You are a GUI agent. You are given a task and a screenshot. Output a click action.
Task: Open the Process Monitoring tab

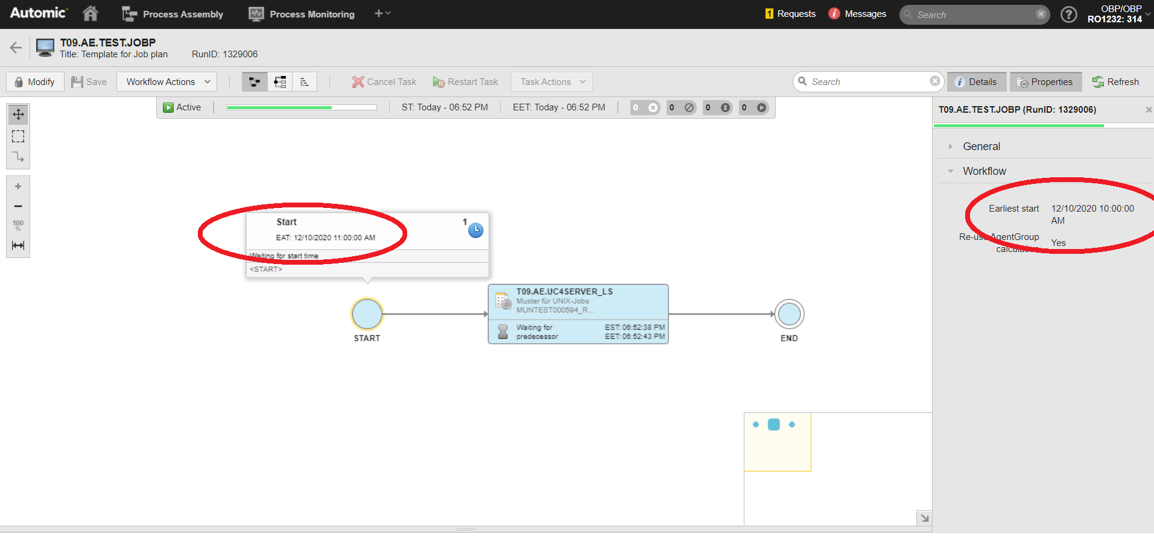pos(302,14)
